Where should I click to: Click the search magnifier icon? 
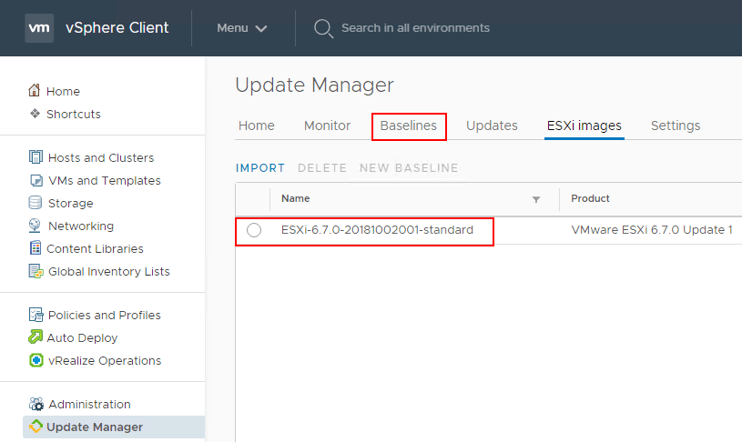coord(324,28)
